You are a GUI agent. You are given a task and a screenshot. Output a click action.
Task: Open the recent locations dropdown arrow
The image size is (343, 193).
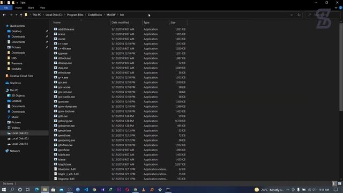17,15
